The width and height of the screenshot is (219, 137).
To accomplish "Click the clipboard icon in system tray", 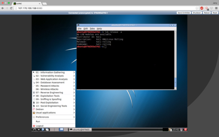I will pos(170,130).
